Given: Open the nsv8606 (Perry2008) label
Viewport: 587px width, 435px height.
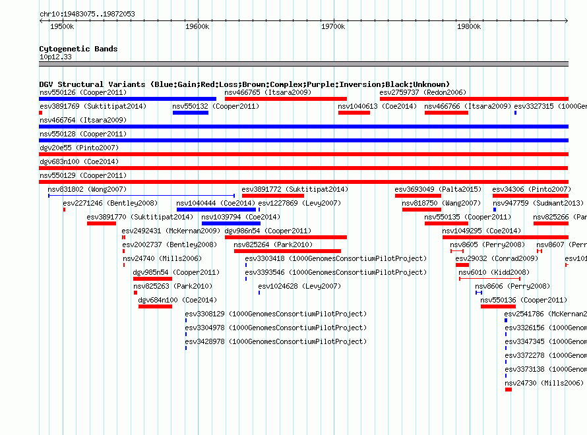Looking at the screenshot, I should click(x=512, y=286).
